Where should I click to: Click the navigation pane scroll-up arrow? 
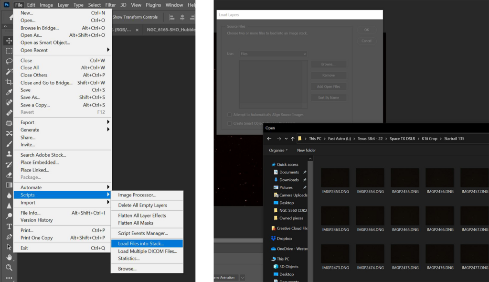tap(310, 159)
